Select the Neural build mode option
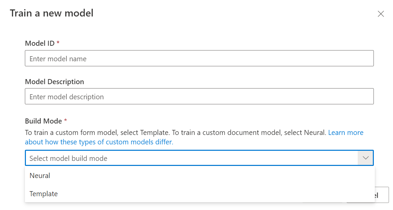 click(x=40, y=176)
